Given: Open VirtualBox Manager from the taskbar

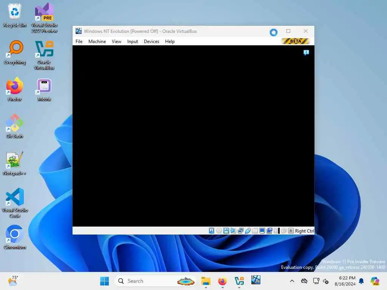Looking at the screenshot, I should (x=239, y=281).
